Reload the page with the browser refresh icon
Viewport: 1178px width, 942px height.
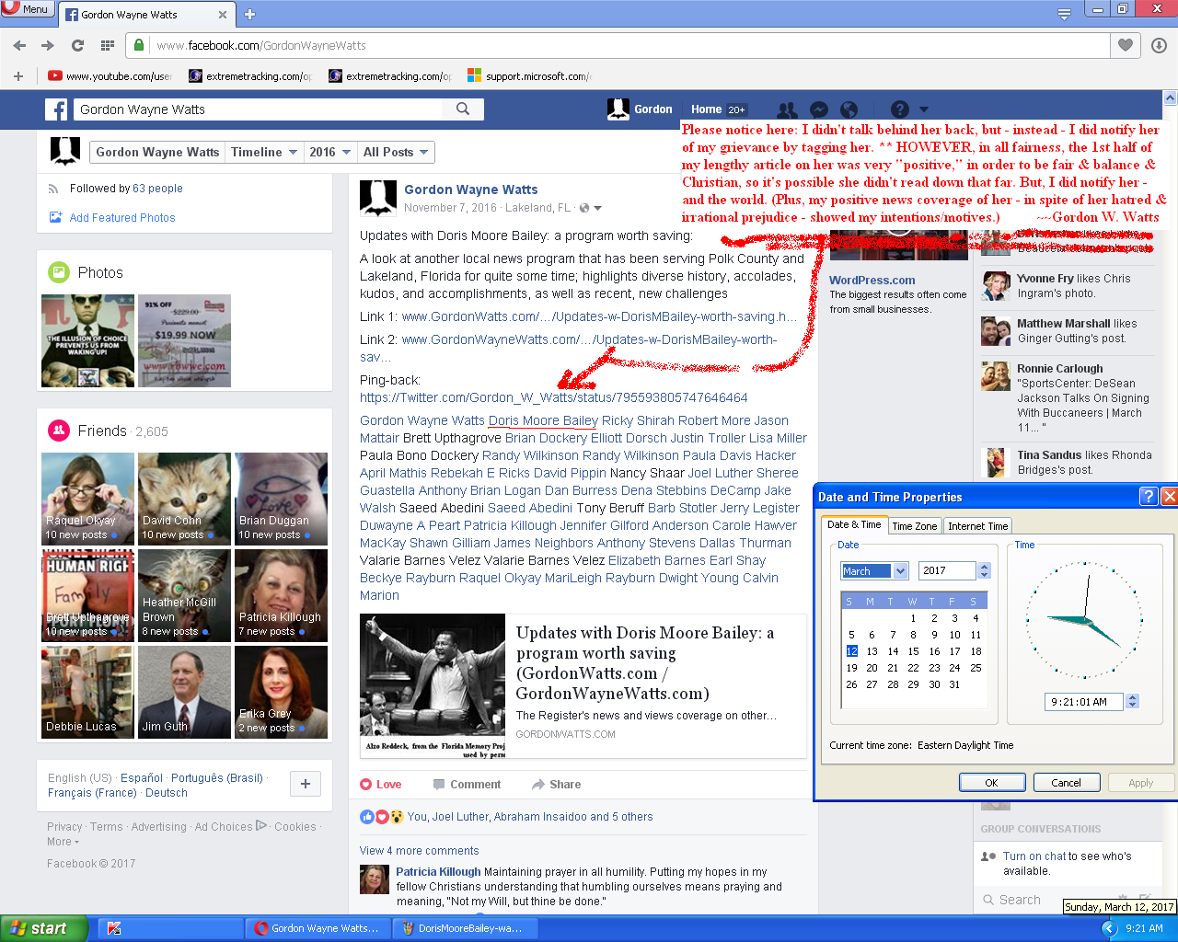tap(77, 45)
